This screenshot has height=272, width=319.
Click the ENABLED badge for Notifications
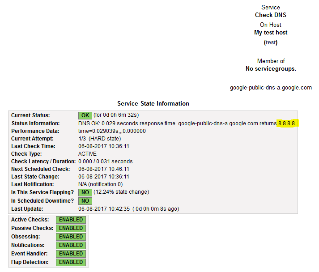click(71, 245)
